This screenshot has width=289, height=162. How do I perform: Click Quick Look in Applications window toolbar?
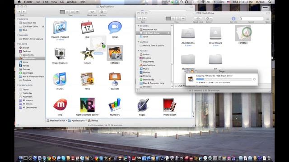tap(92, 12)
